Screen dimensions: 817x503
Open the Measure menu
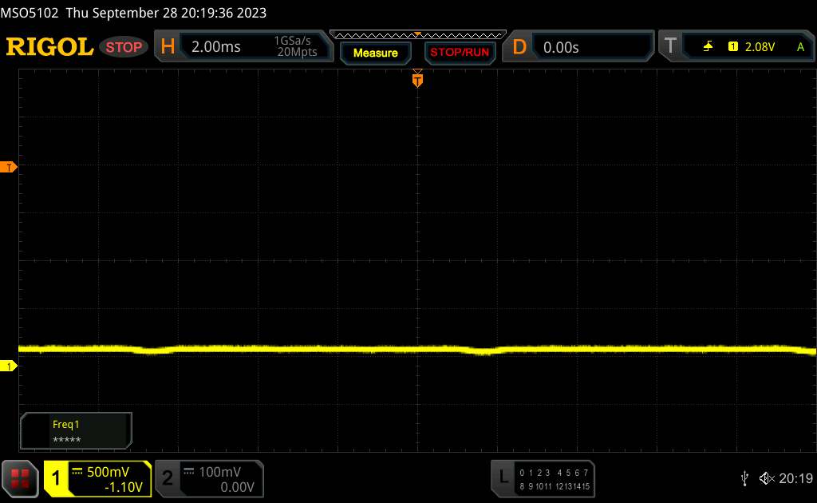[375, 53]
